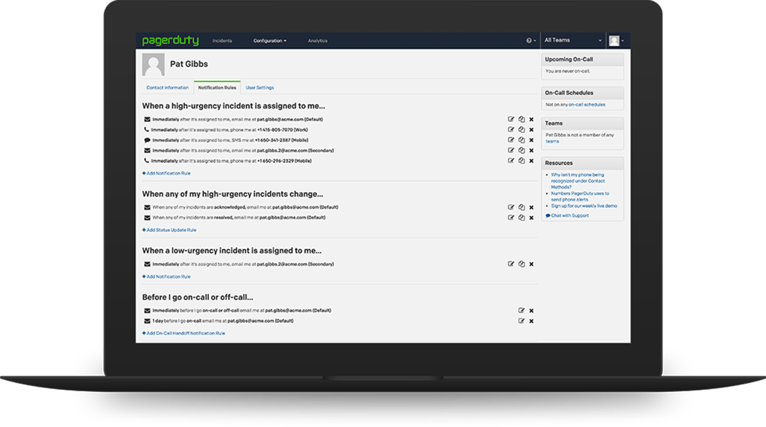Click Add On-Call Handoff Notification Rule
The image size is (766, 427).
184,333
